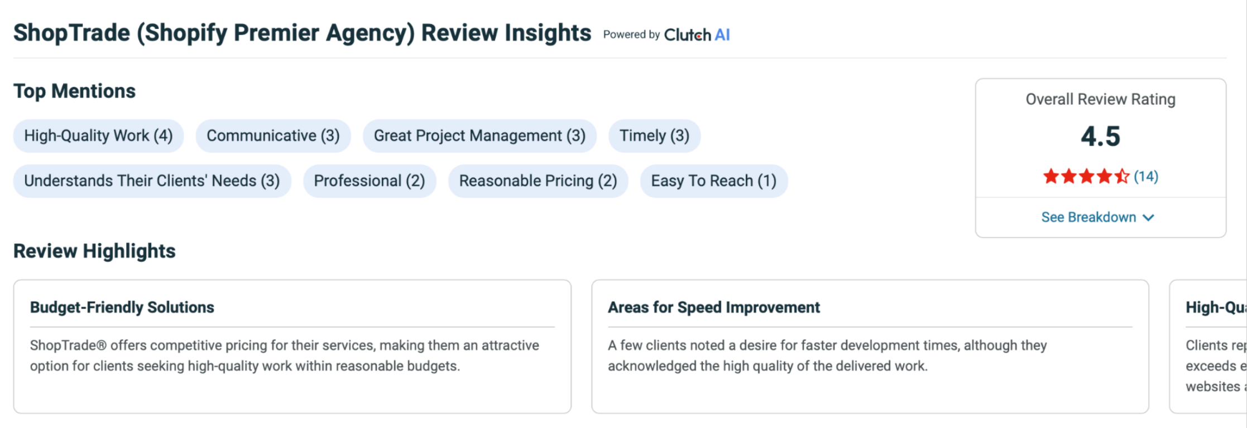Choose the Timely (3) mention tag
This screenshot has width=1247, height=428.
(x=654, y=136)
